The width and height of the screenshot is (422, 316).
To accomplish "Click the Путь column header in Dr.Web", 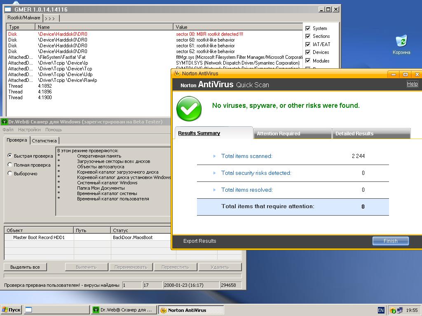I will (92, 230).
